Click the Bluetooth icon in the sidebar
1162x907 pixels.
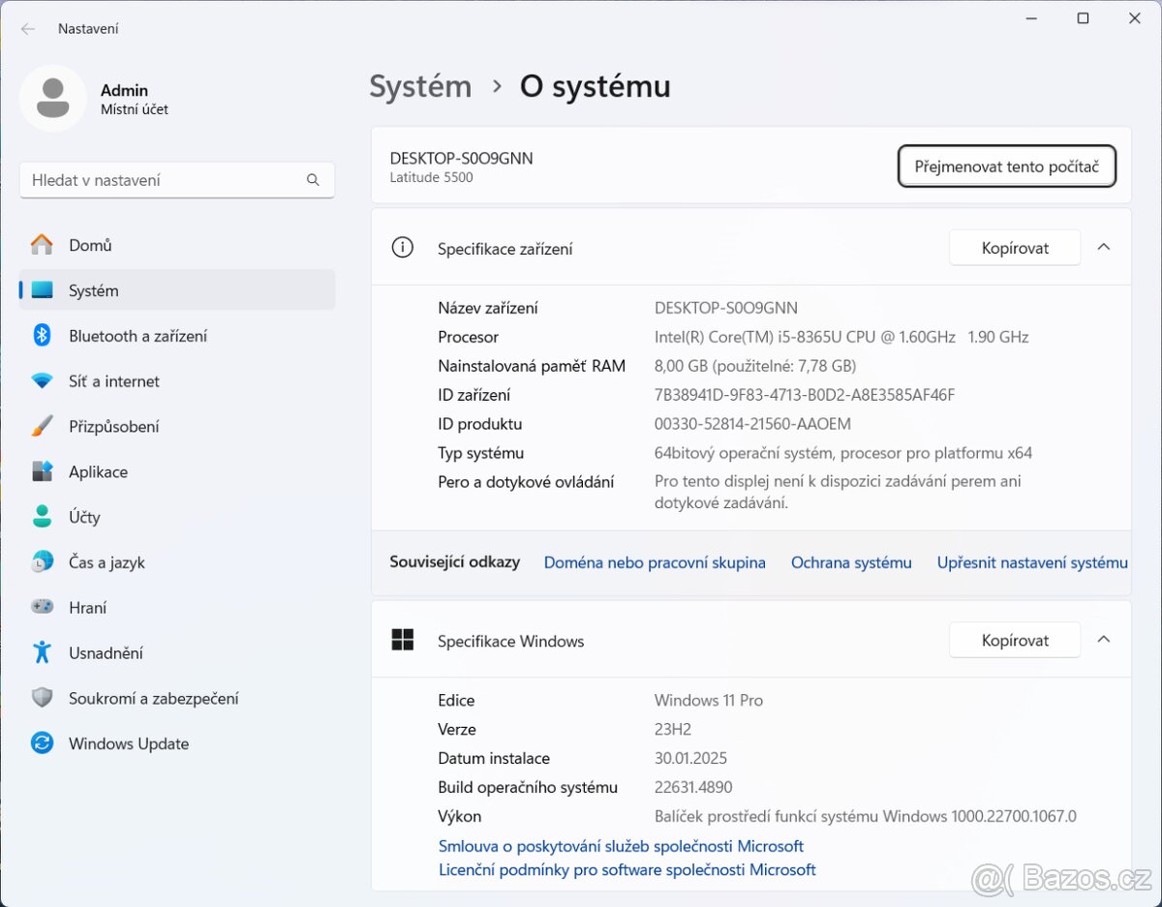(42, 336)
